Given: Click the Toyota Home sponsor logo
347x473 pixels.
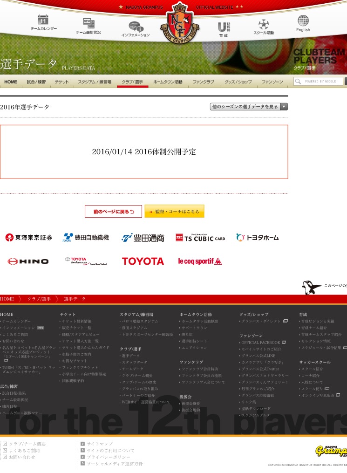Looking at the screenshot, I should (x=257, y=238).
